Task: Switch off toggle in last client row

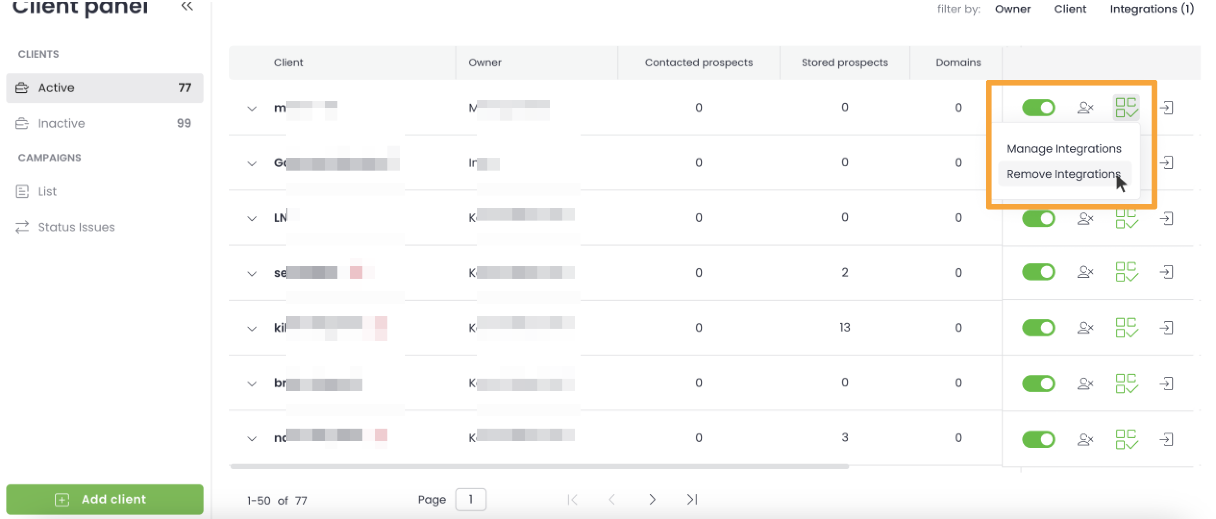Action: pyautogui.click(x=1038, y=439)
